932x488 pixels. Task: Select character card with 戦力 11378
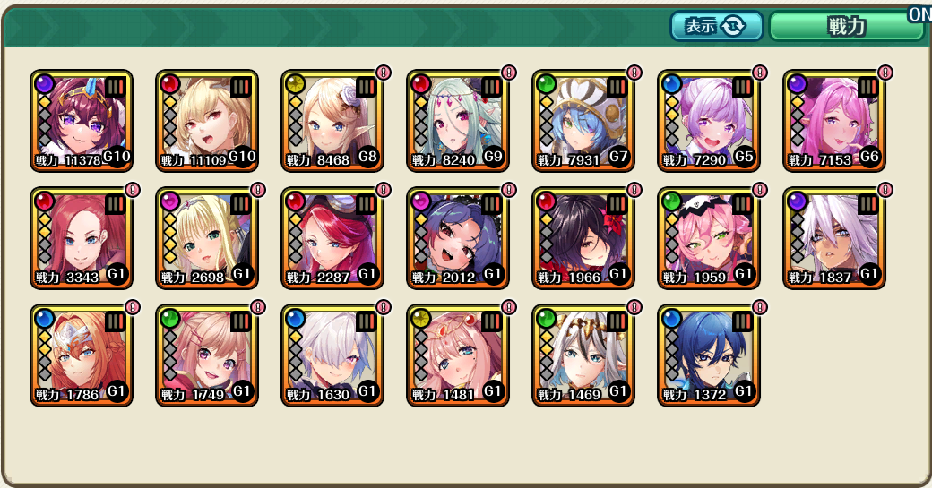coord(82,121)
